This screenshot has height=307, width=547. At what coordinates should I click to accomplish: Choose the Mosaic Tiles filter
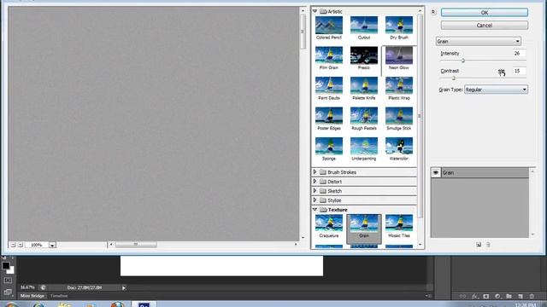399,223
